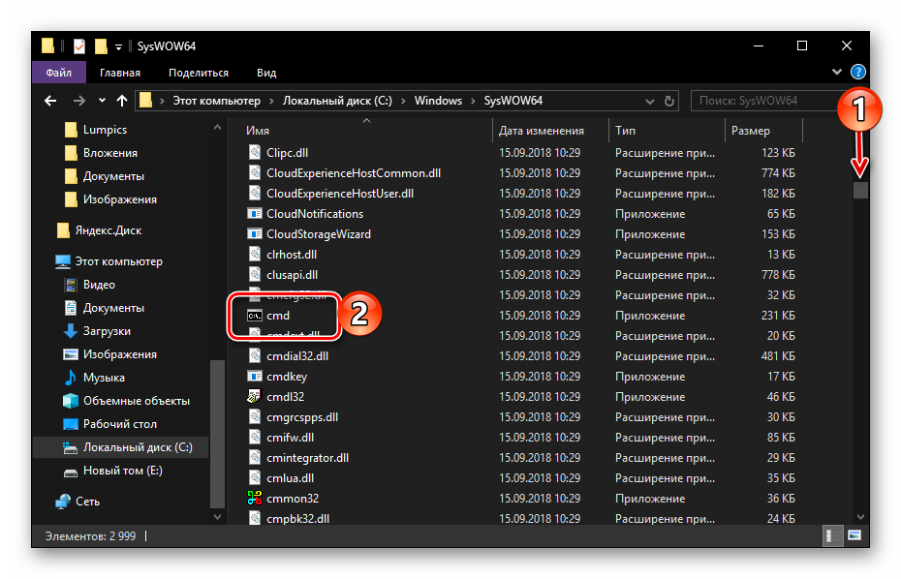901x579 pixels.
Task: Go up one folder level
Action: [122, 101]
